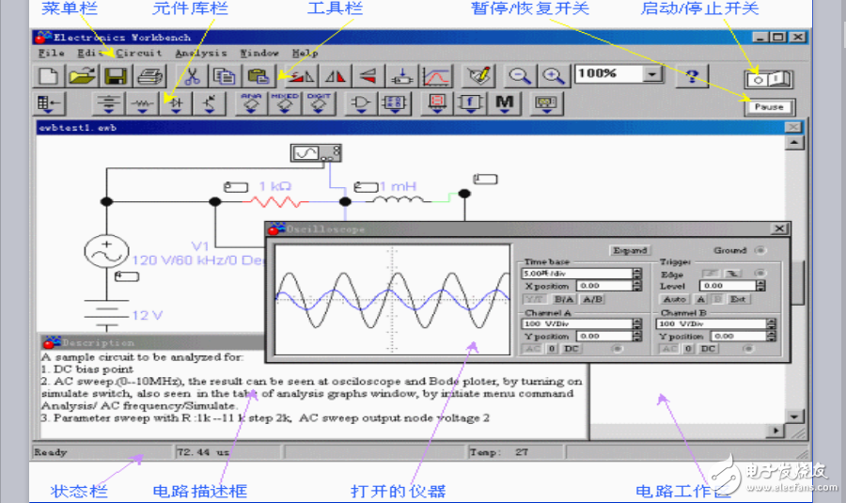The image size is (846, 503).
Task: Open the Help menu
Action: coord(305,53)
